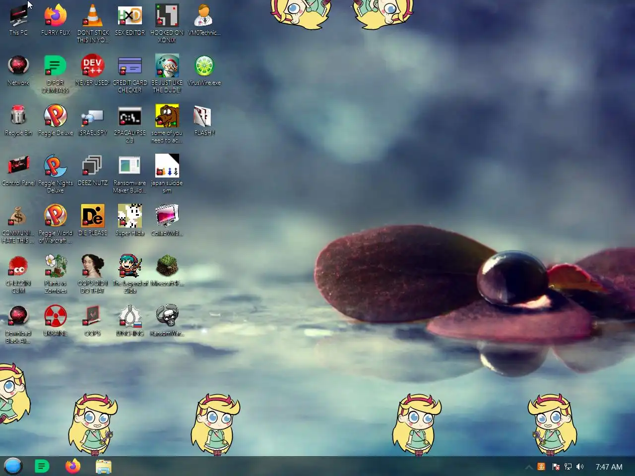Select the BE JUST LIKE THE DUDE icon
This screenshot has width=635, height=476.
[167, 73]
